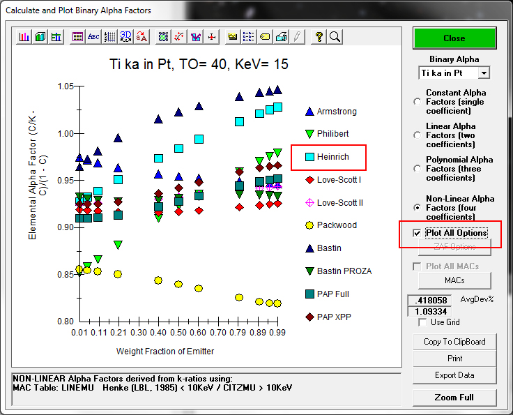
Task: Open help with the question mark icon
Action: click(319, 37)
